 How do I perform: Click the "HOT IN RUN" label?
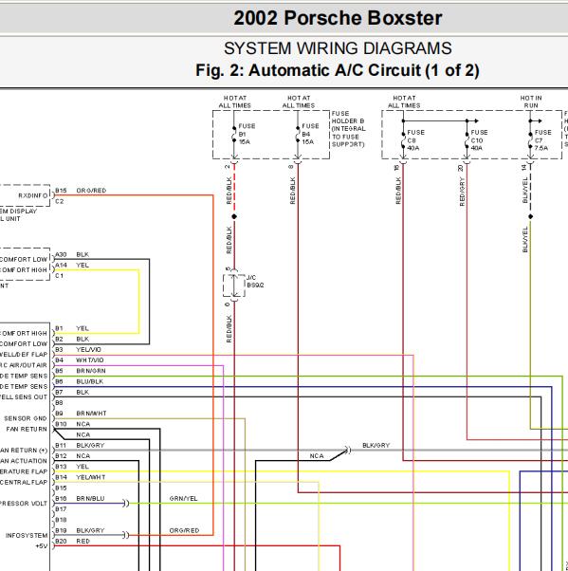click(x=531, y=101)
